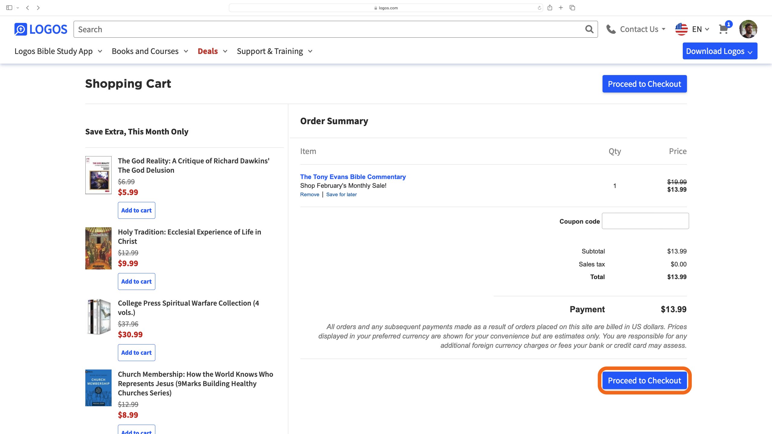Remove the Tony Evans commentary from cart
Viewport: 772px width, 434px height.
click(x=309, y=195)
